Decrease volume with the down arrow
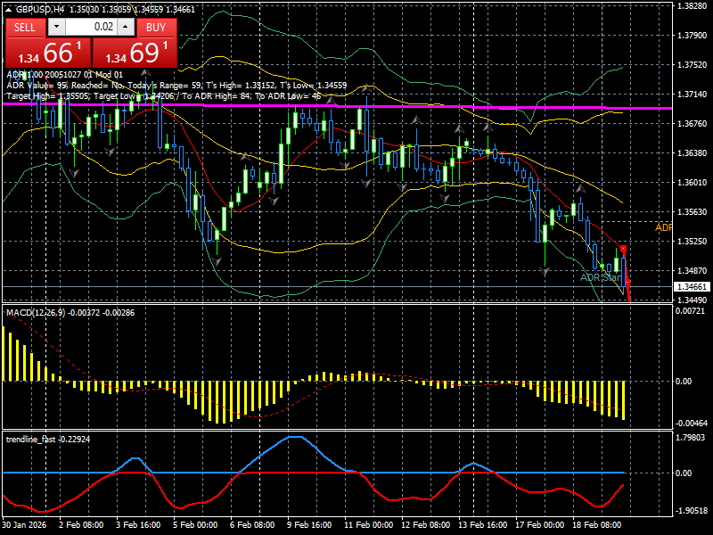This screenshot has height=535, width=713. 56,27
